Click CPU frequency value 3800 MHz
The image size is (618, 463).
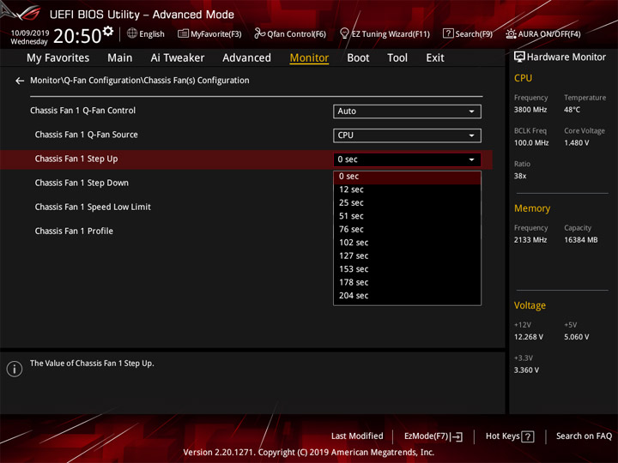(x=530, y=110)
